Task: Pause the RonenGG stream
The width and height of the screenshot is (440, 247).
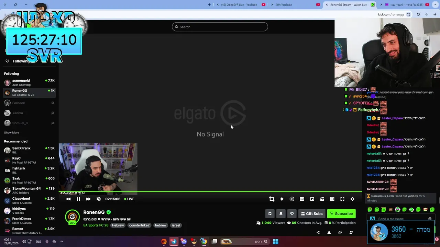Action: click(78, 199)
